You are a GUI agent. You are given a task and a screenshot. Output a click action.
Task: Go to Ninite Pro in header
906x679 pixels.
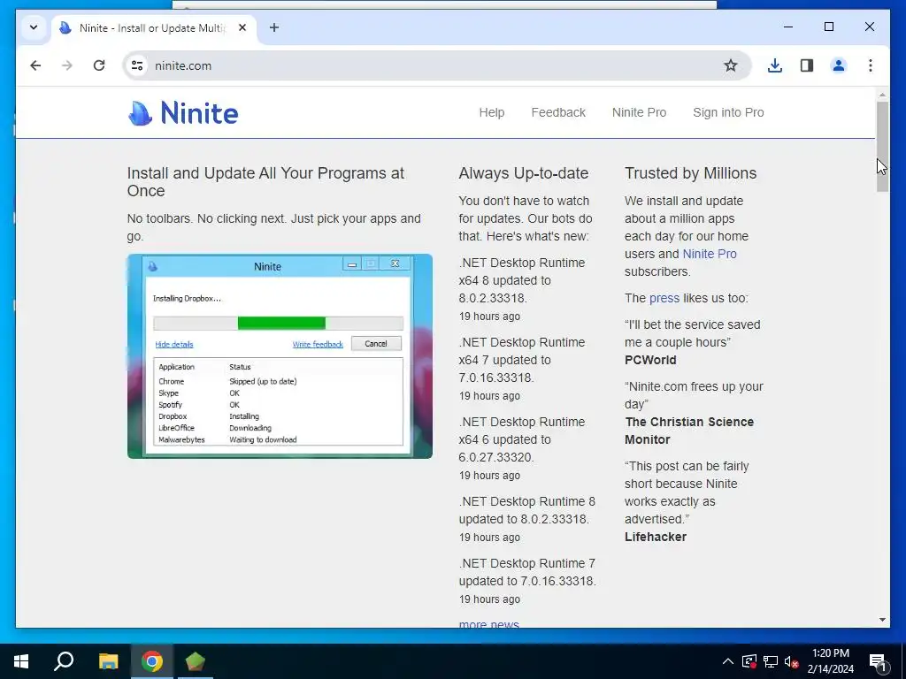pyautogui.click(x=639, y=112)
